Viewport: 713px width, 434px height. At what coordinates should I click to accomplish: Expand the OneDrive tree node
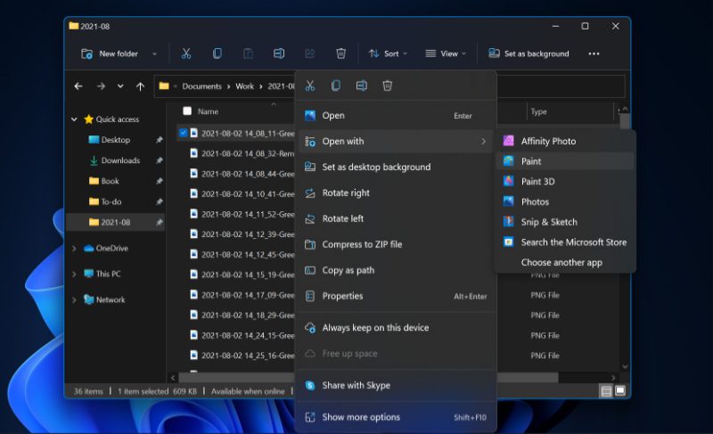pyautogui.click(x=75, y=249)
